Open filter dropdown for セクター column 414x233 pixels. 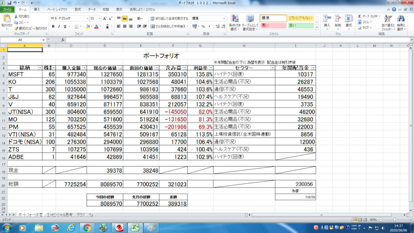pos(272,68)
